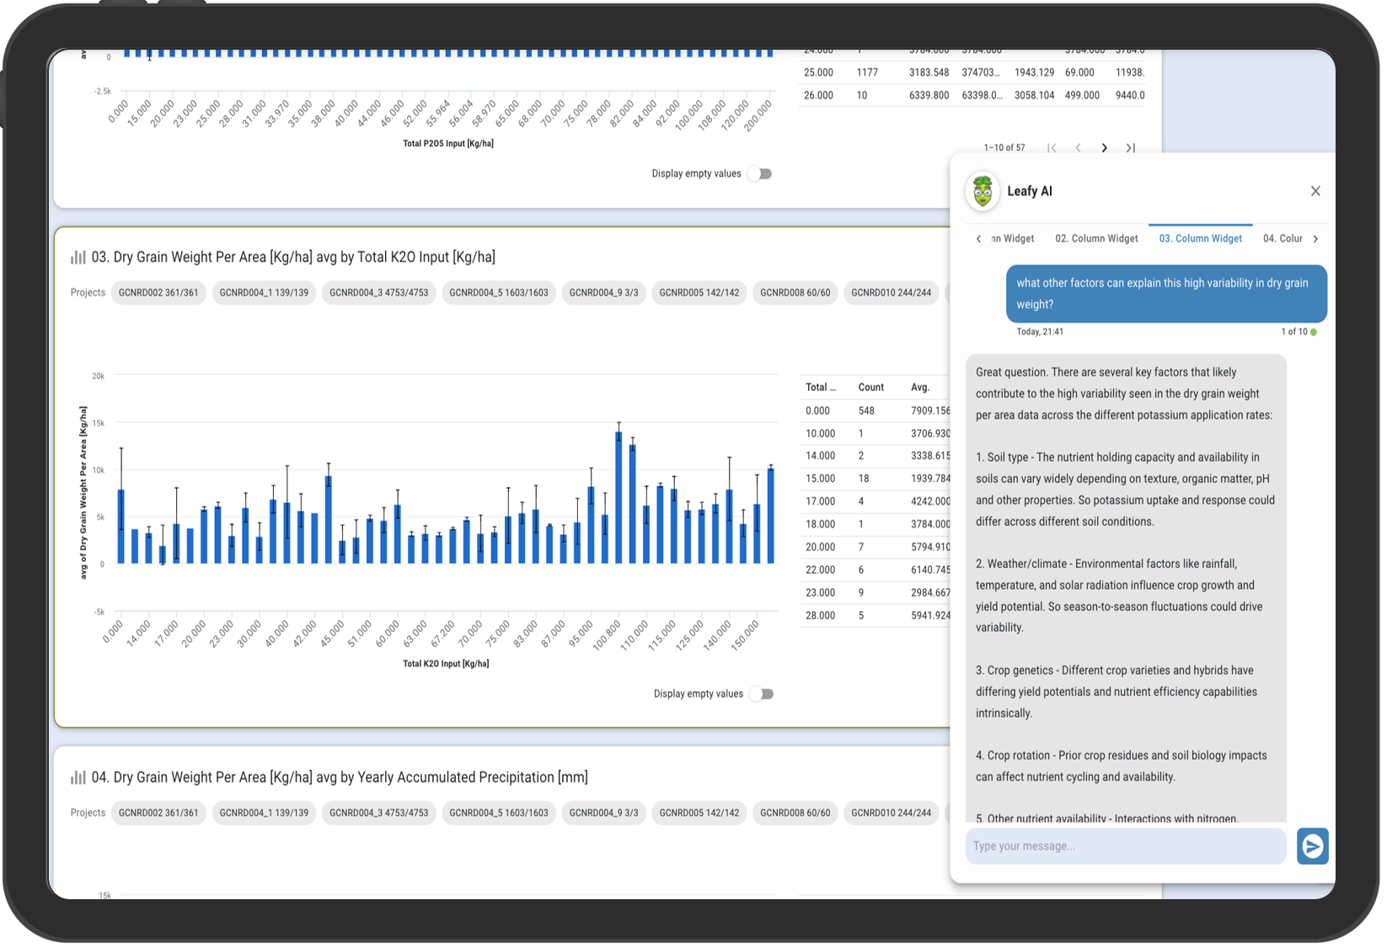Viewport: 1387px width, 948px height.
Task: Select GCNRD004_3 4753/4753 chip in widget 03
Action: tap(378, 293)
